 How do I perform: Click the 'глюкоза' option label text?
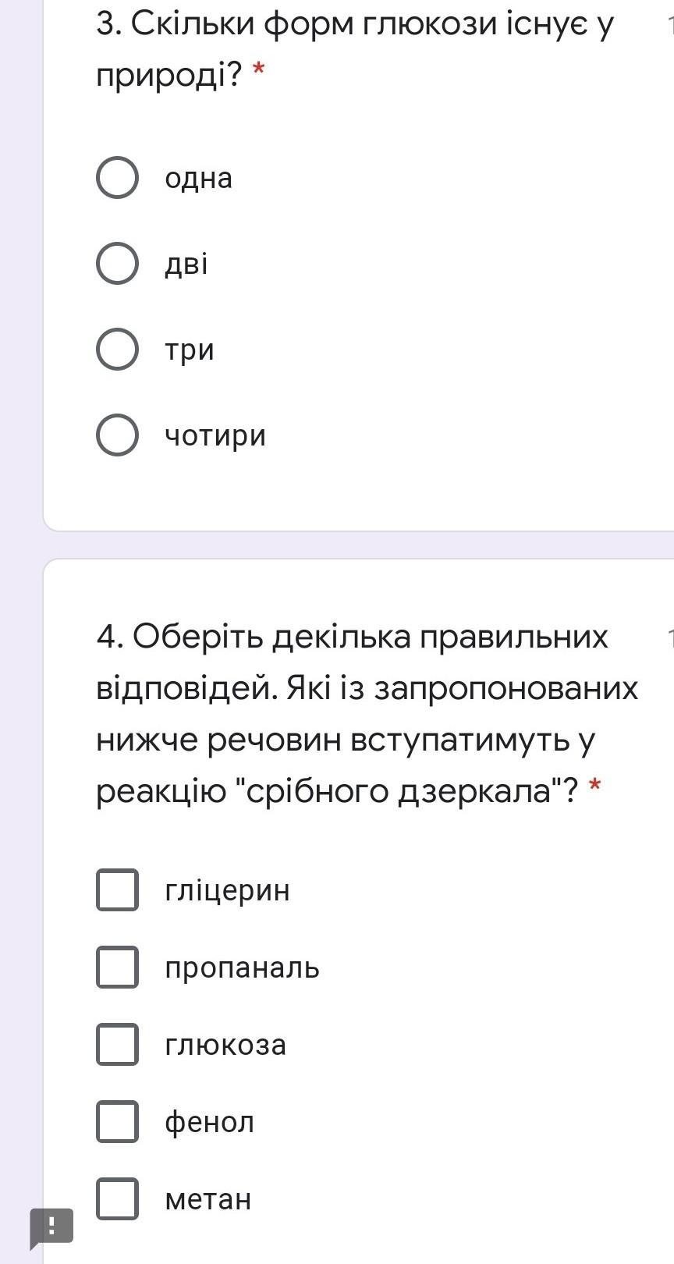225,1046
